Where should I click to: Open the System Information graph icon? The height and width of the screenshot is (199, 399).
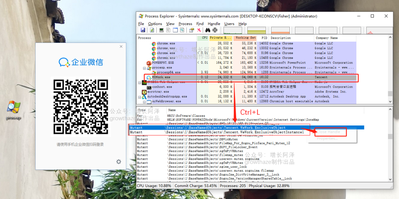coord(161,30)
